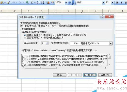Select the 分隔符号 radio button
The height and width of the screenshot is (92, 127).
pos(25,35)
